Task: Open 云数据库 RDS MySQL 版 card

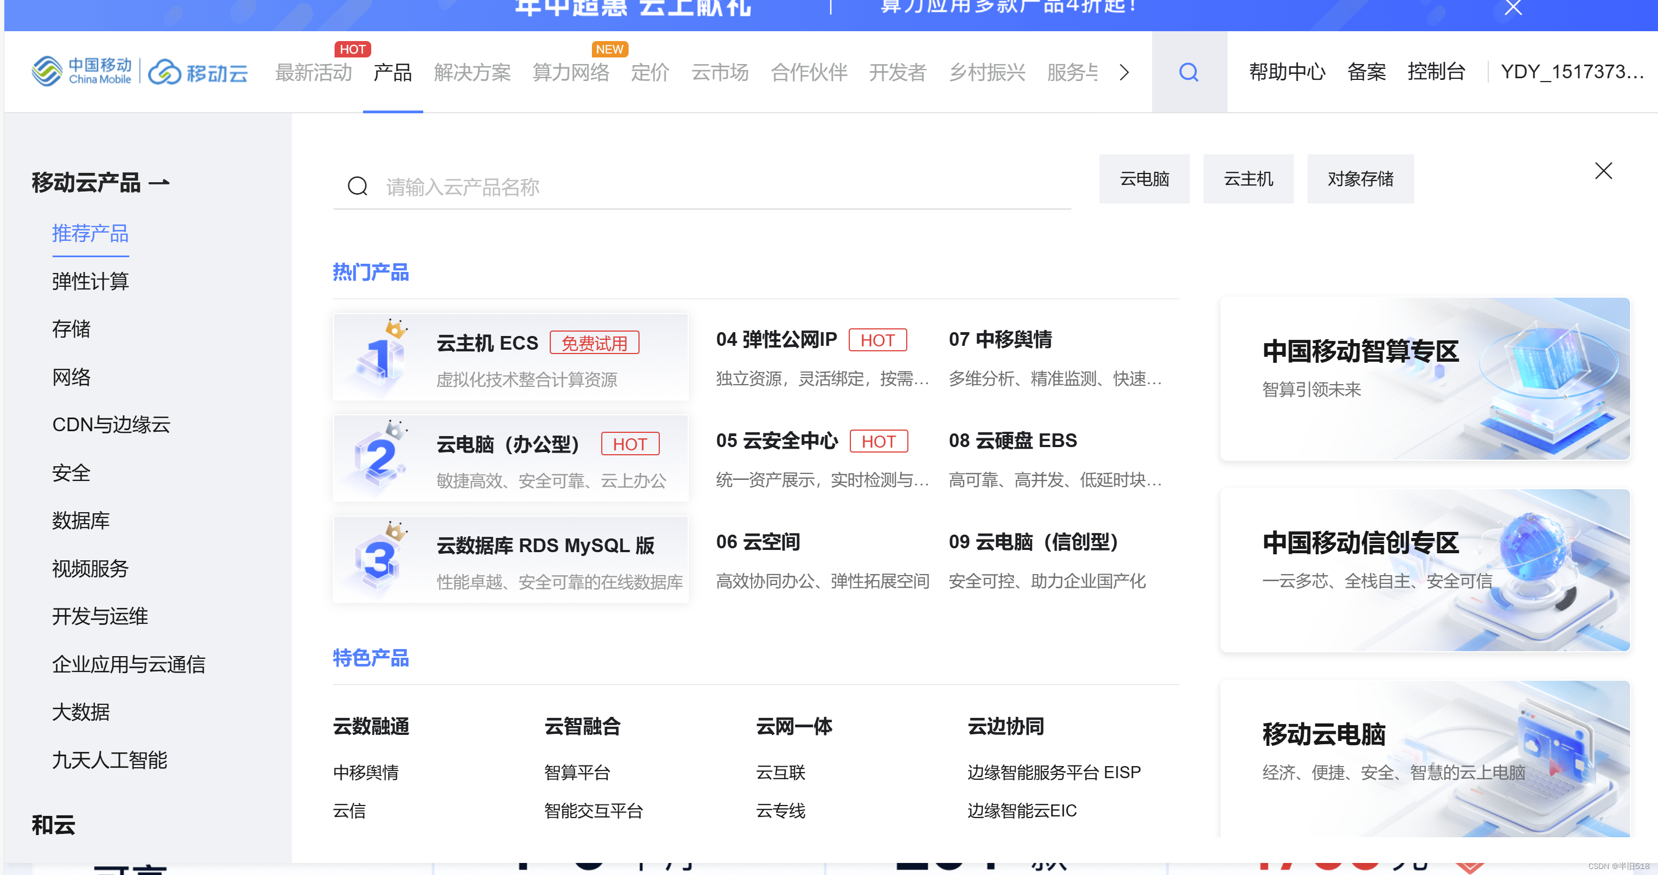Action: click(510, 560)
